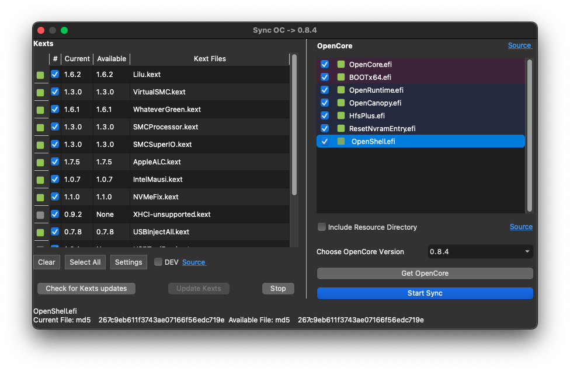Open the Source link next to DEV
This screenshot has height=372, width=570.
[x=194, y=262]
